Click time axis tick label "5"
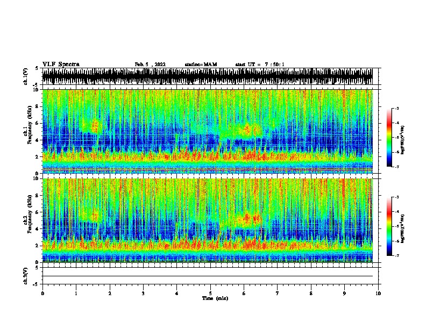Screen dimensions: 426x329 click(210, 294)
